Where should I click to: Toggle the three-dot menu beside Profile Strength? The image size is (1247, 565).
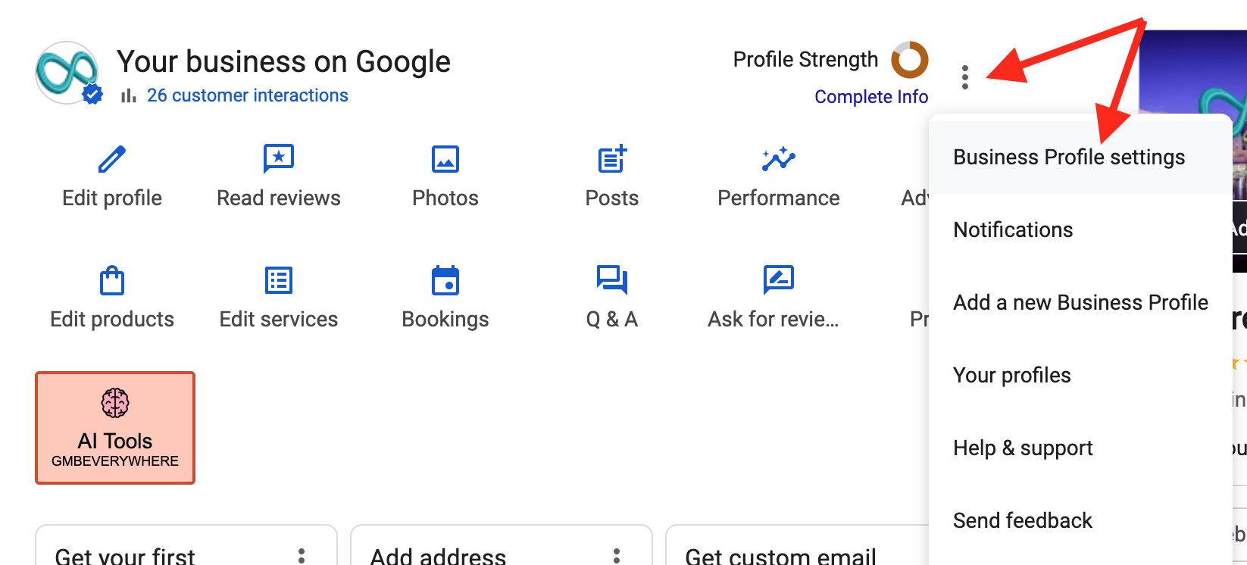click(964, 77)
